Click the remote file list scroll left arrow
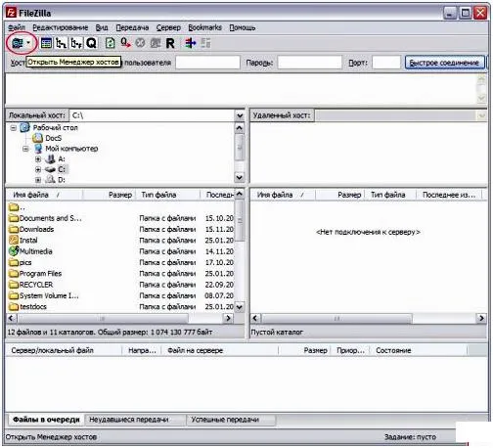Image resolution: width=493 pixels, height=448 pixels. pyautogui.click(x=255, y=318)
